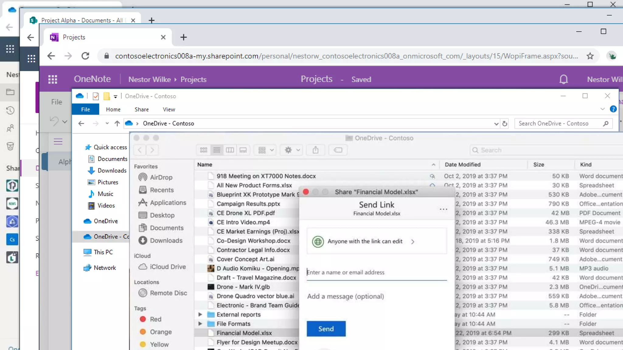
Task: Expand the File Formats folder triangle
Action: pos(200,324)
